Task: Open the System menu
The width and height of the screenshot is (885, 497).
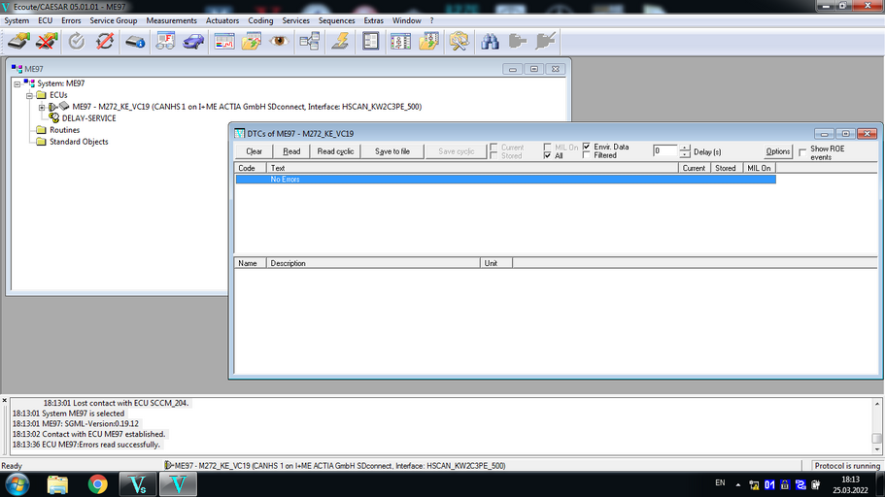Action: click(17, 20)
